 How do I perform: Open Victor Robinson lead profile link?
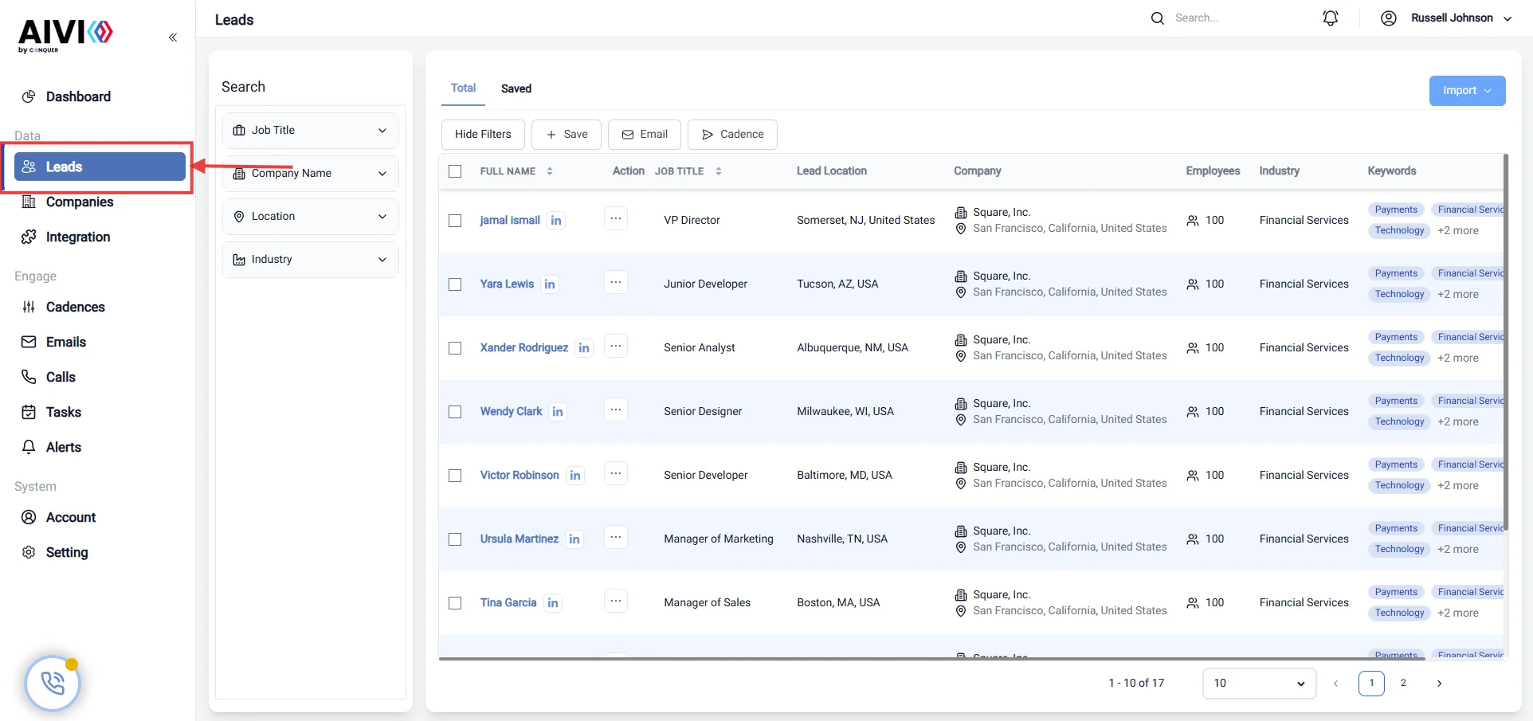tap(519, 476)
